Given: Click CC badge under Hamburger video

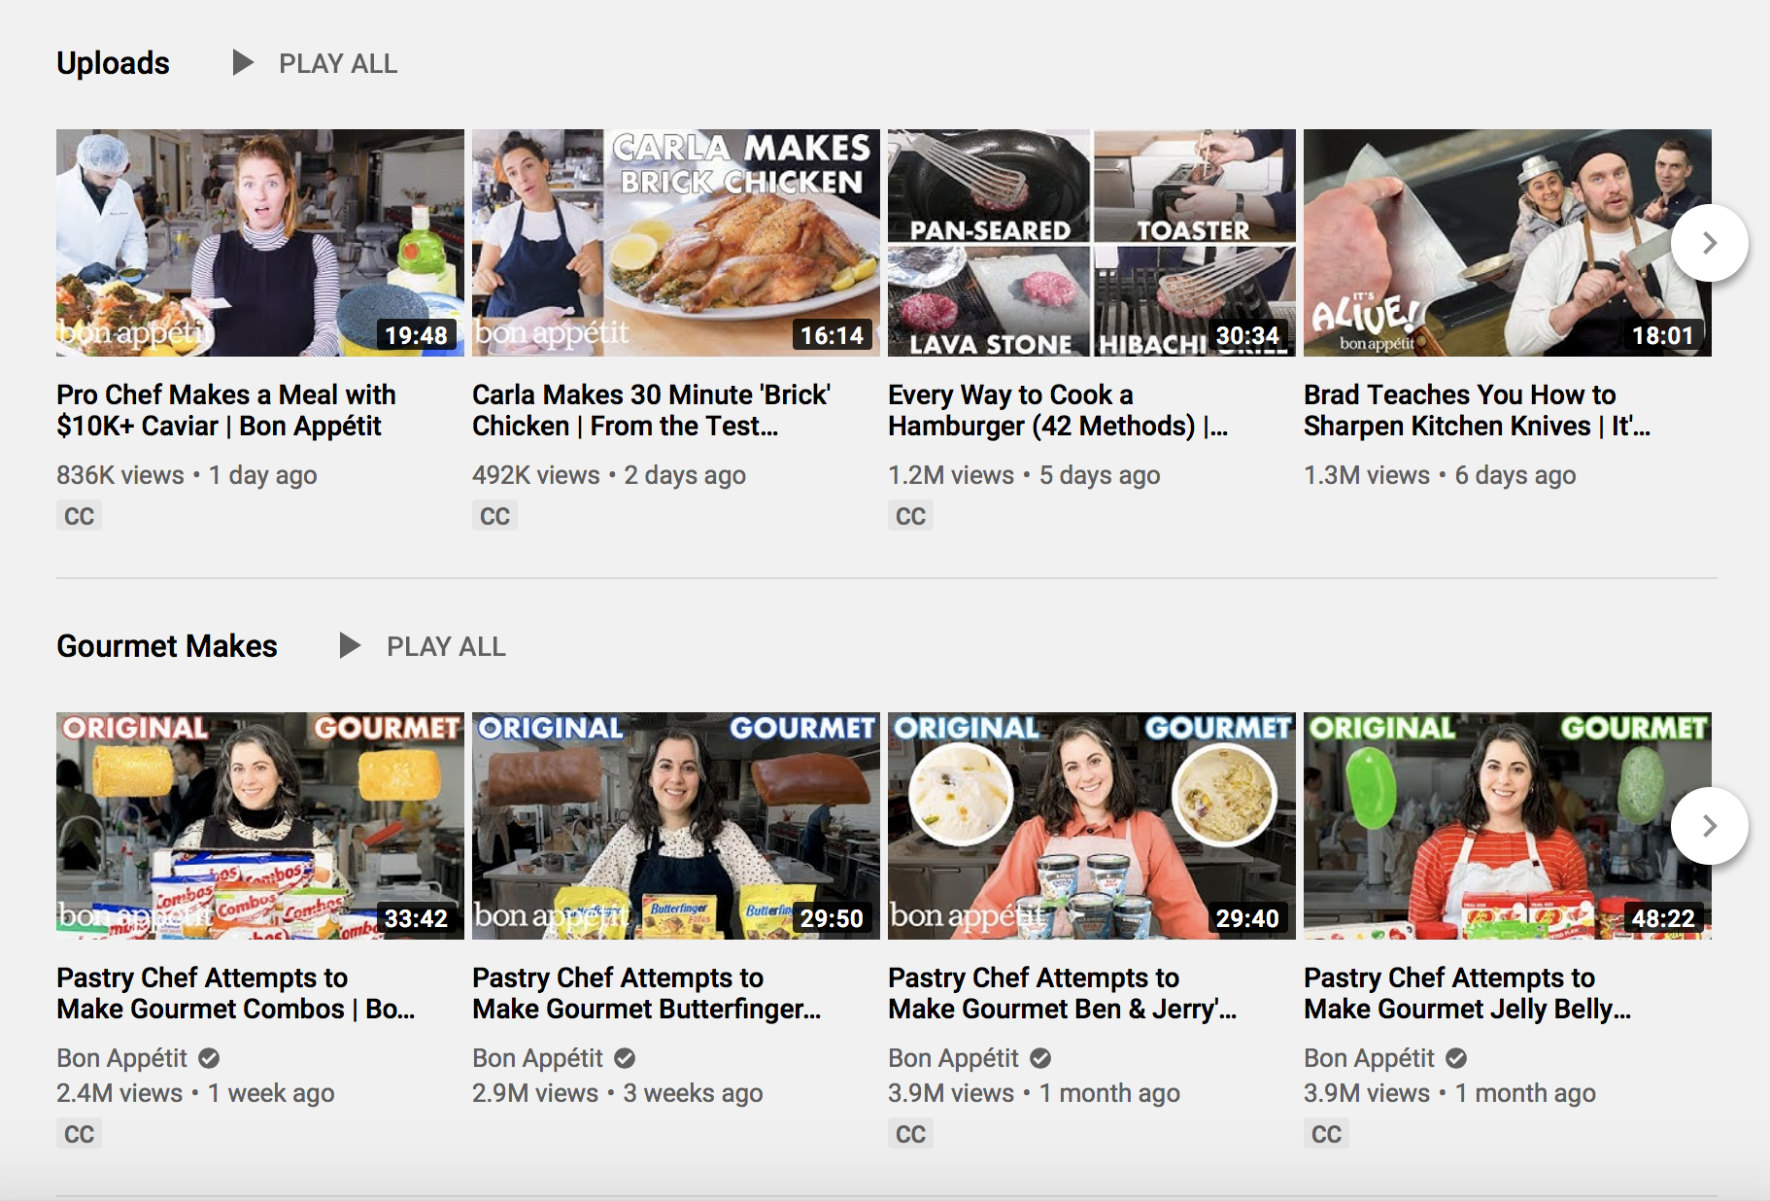Looking at the screenshot, I should click(910, 516).
